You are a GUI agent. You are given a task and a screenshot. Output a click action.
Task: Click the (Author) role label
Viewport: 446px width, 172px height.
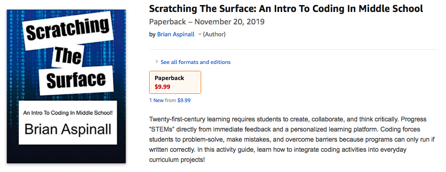[x=214, y=34]
